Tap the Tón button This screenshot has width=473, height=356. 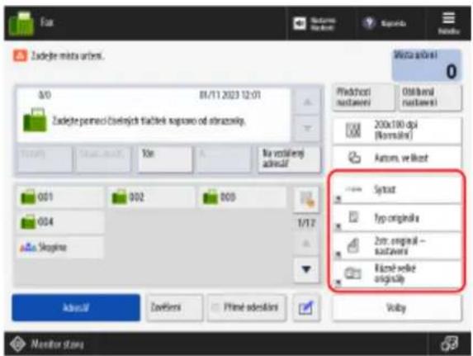click(x=165, y=159)
